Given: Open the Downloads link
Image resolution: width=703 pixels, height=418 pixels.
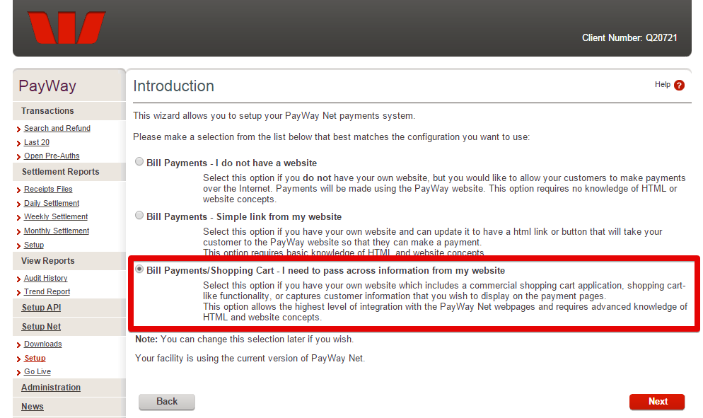Looking at the screenshot, I should 42,344.
